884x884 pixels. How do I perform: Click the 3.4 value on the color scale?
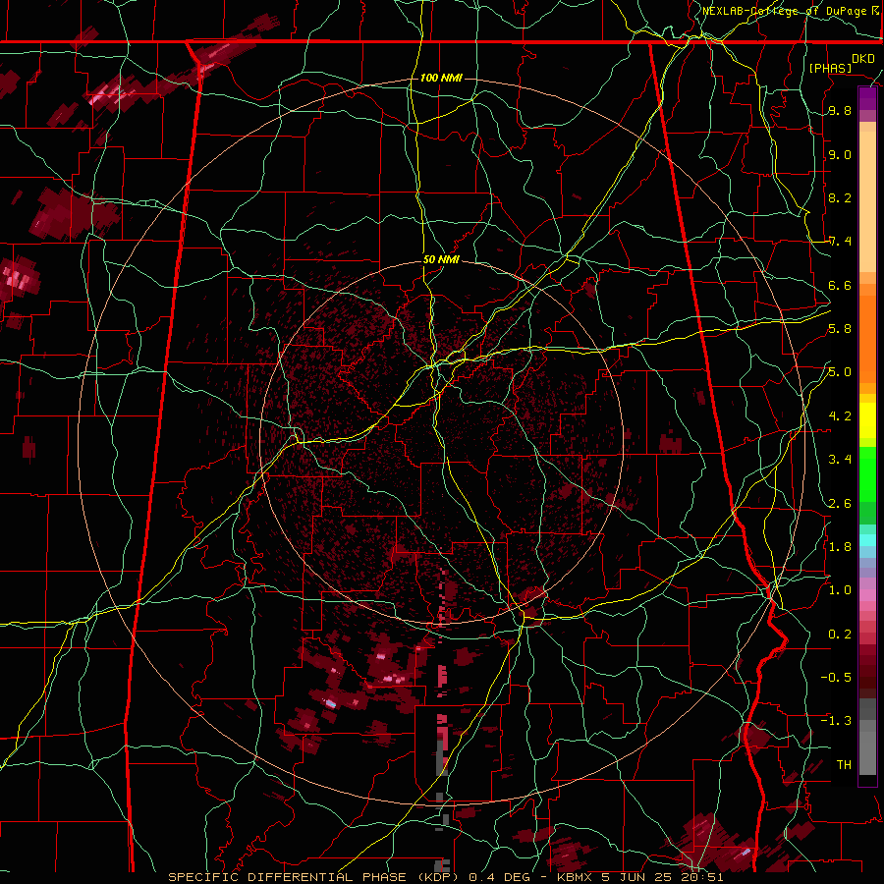pos(840,460)
